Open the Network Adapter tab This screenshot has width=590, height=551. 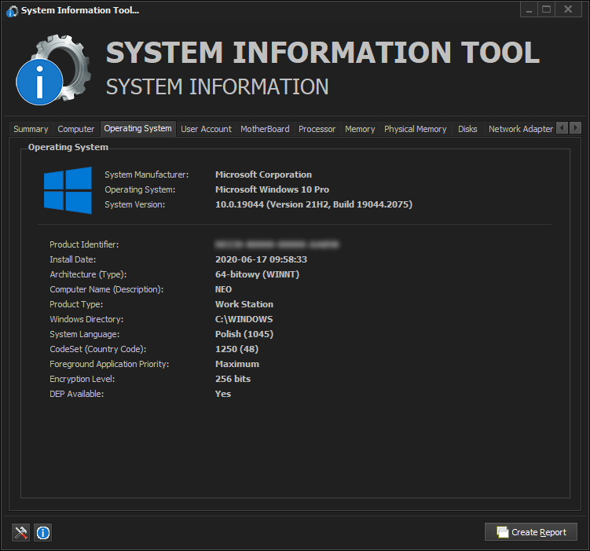tap(521, 129)
